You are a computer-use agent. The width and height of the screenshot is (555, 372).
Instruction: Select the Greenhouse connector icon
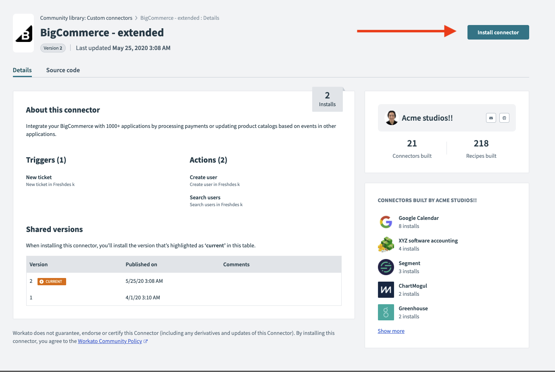point(386,312)
